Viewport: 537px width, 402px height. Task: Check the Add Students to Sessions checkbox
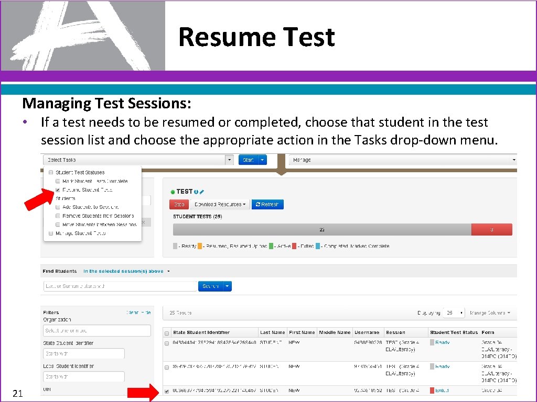pos(58,207)
